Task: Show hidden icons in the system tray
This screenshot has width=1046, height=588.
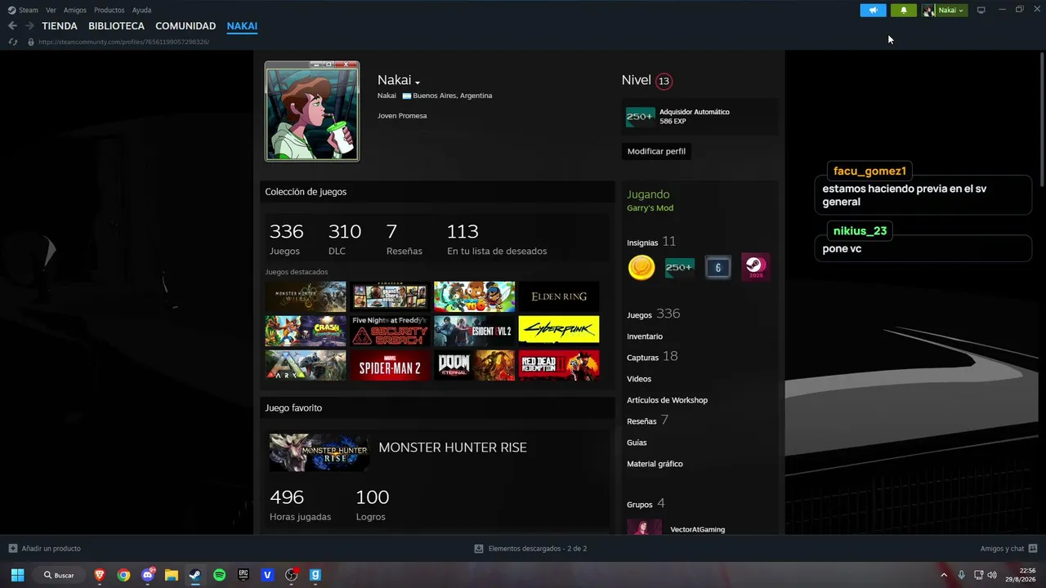Action: pyautogui.click(x=944, y=575)
